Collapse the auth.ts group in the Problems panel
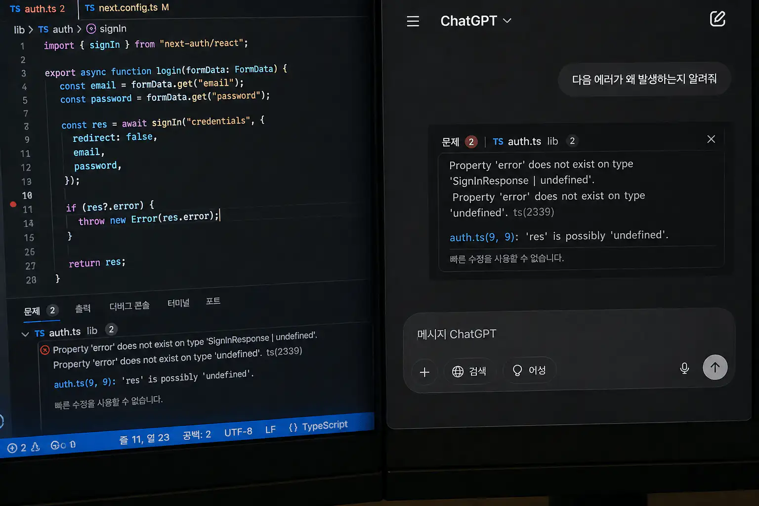This screenshot has width=759, height=506. pos(25,334)
